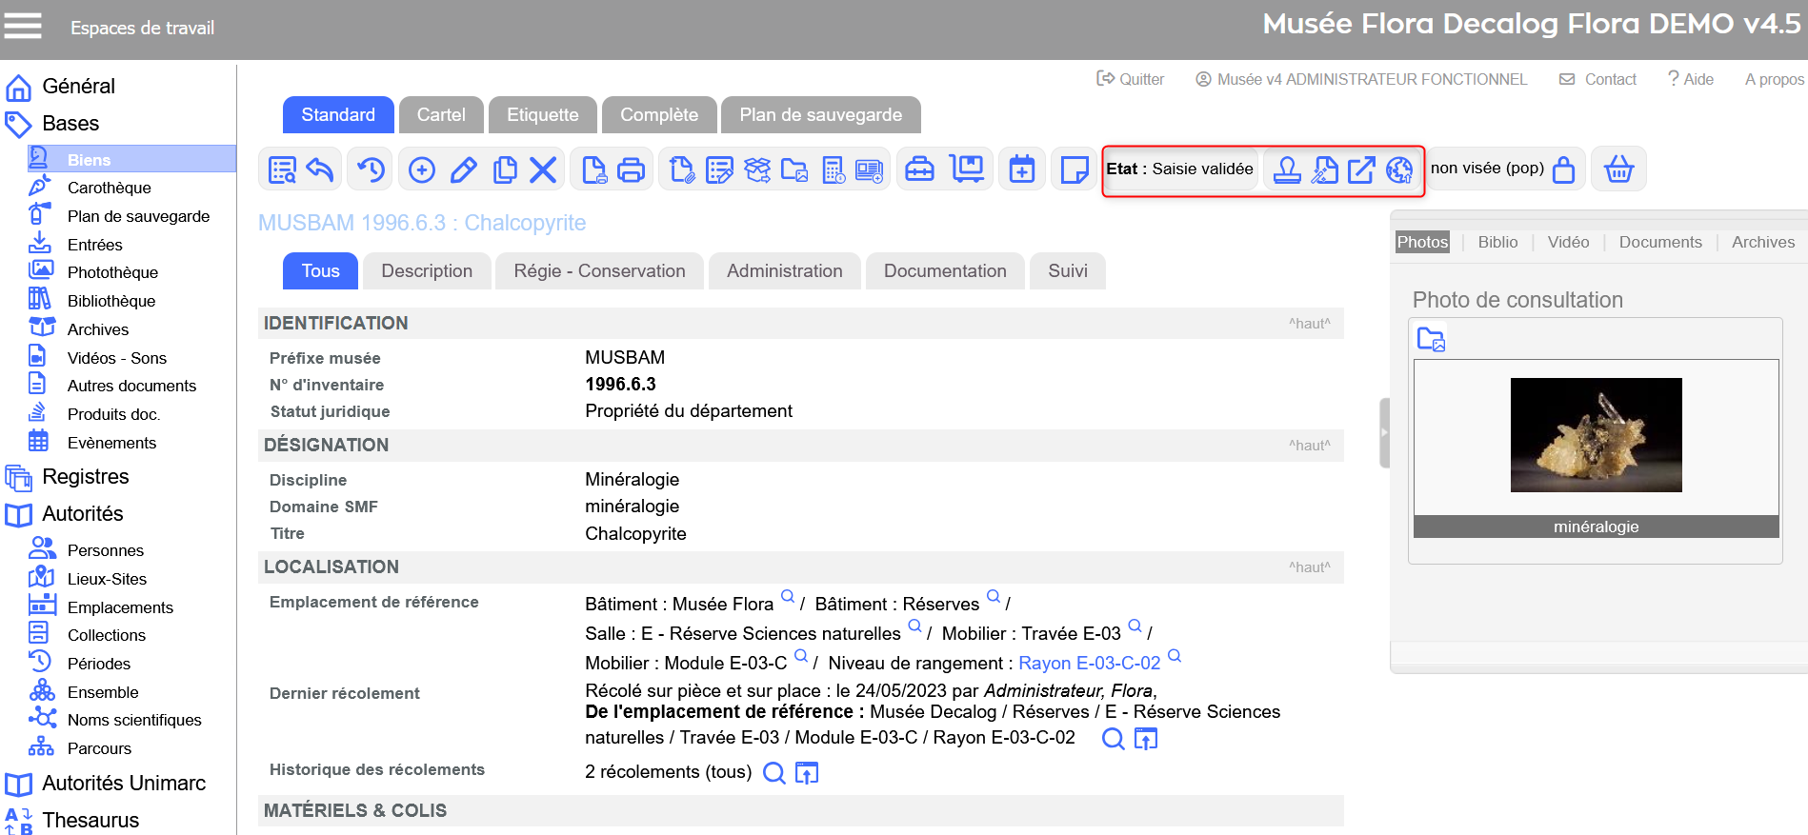
Task: Click the plus-circle new record icon
Action: tap(421, 169)
